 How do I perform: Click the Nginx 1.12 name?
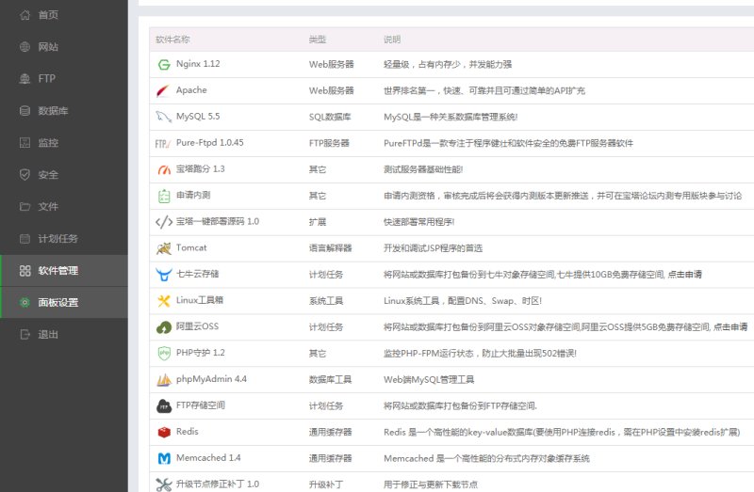click(x=198, y=64)
